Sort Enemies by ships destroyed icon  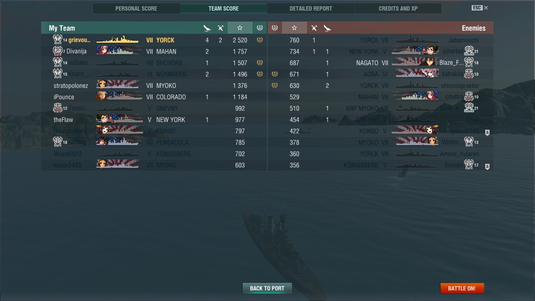327,28
